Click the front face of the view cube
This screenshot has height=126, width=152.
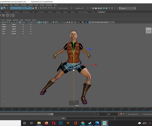(x=148, y=31)
